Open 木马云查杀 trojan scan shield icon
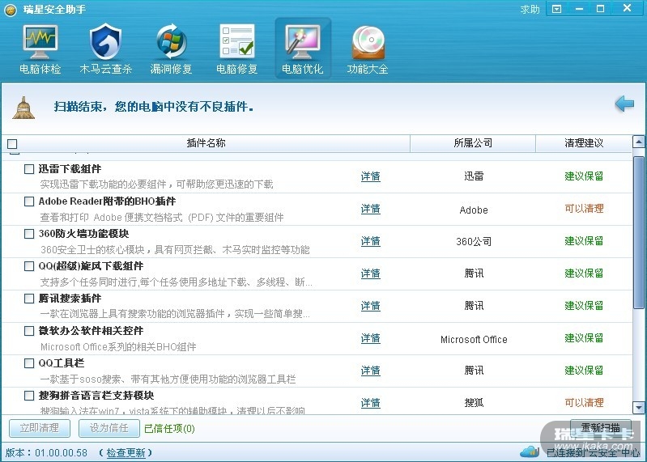647x462 pixels. click(105, 49)
